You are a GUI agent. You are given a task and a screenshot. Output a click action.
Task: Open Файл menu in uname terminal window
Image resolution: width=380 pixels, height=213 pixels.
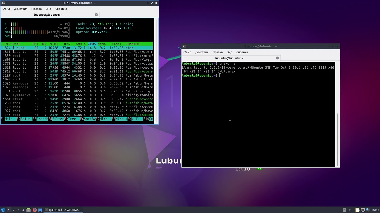tap(187, 52)
